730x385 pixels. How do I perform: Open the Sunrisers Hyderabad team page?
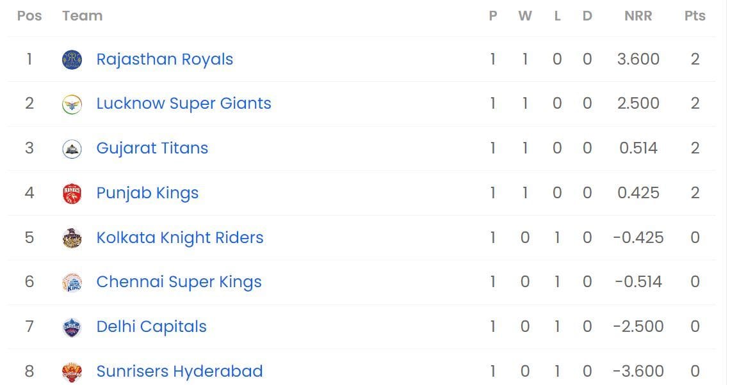click(179, 371)
